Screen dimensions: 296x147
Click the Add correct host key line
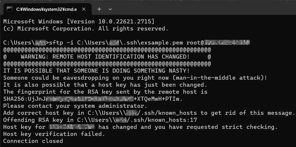[x=149, y=113]
